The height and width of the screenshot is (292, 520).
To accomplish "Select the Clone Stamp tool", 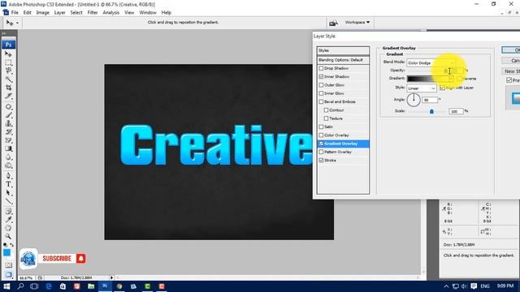I will (9, 123).
